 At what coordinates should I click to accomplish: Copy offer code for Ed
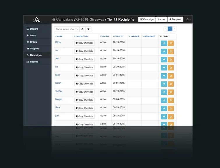pyautogui.click(x=85, y=67)
